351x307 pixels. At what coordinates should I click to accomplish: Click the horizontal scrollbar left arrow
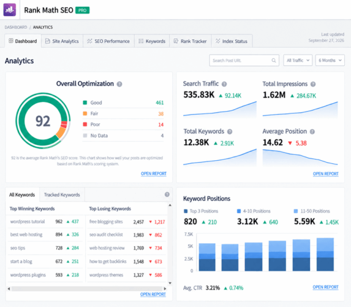point(9,289)
